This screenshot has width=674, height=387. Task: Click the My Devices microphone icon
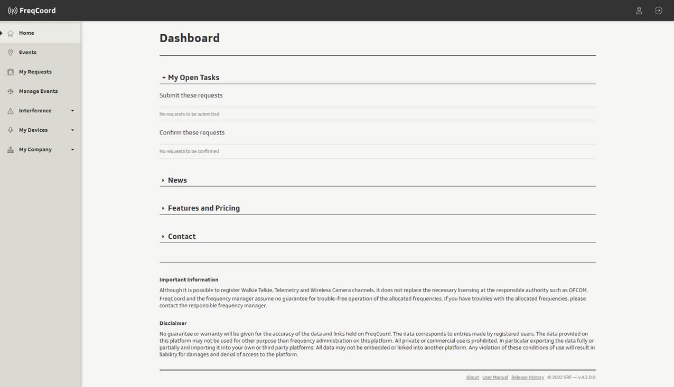[x=11, y=130]
